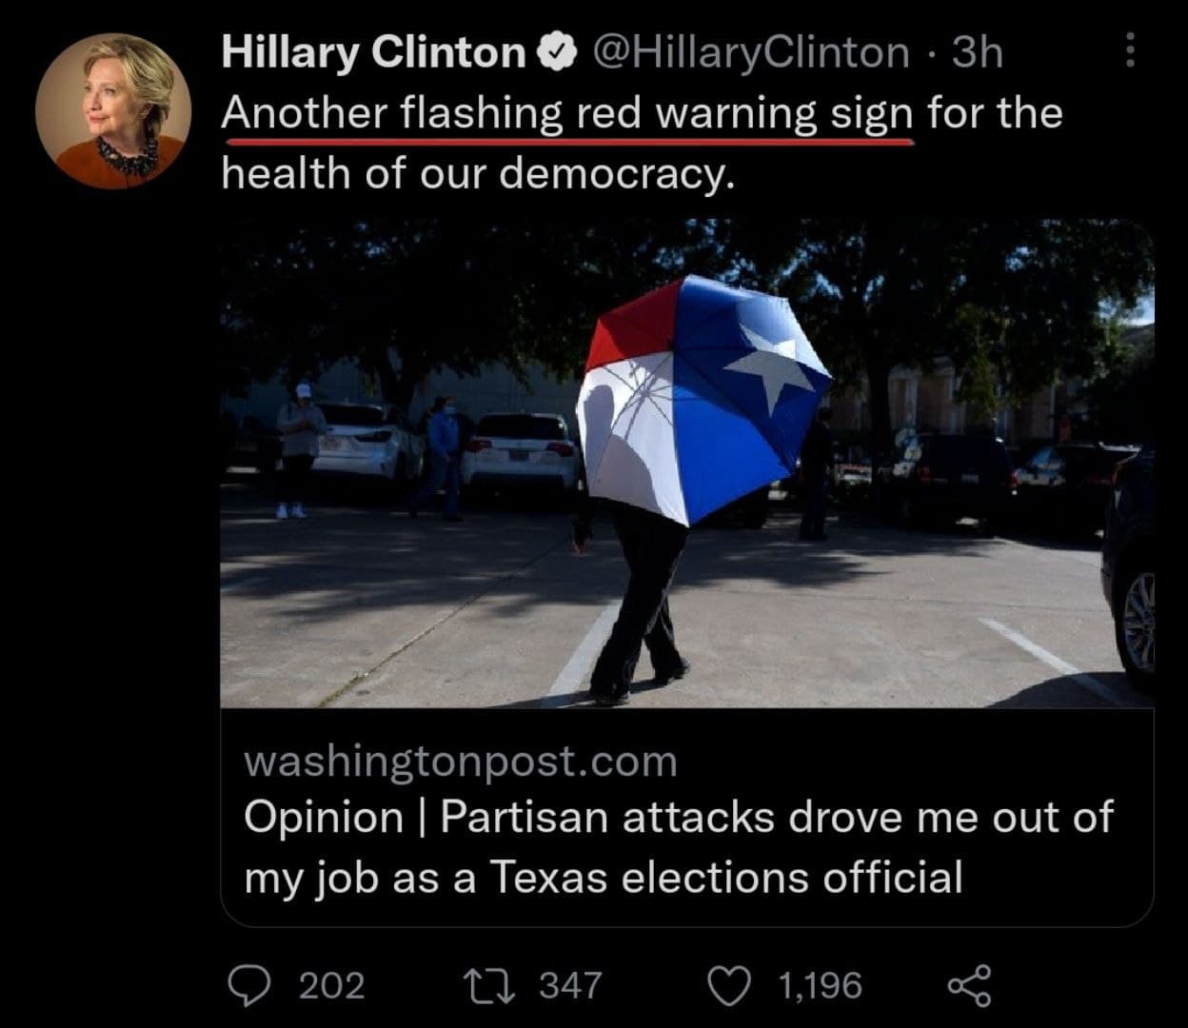Click 'my job as a Texas elections official' text

604,877
